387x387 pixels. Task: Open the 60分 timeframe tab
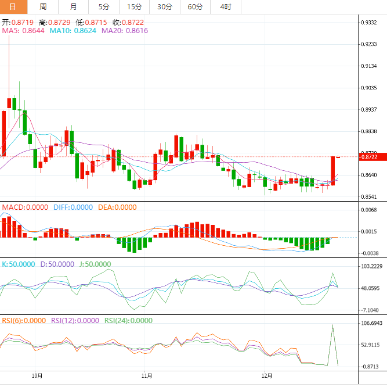pyautogui.click(x=195, y=6)
